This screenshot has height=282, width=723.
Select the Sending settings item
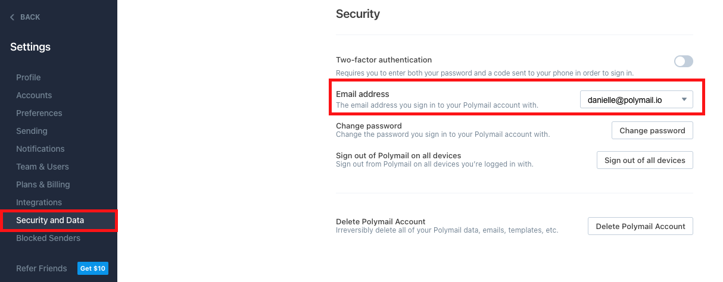coord(32,131)
